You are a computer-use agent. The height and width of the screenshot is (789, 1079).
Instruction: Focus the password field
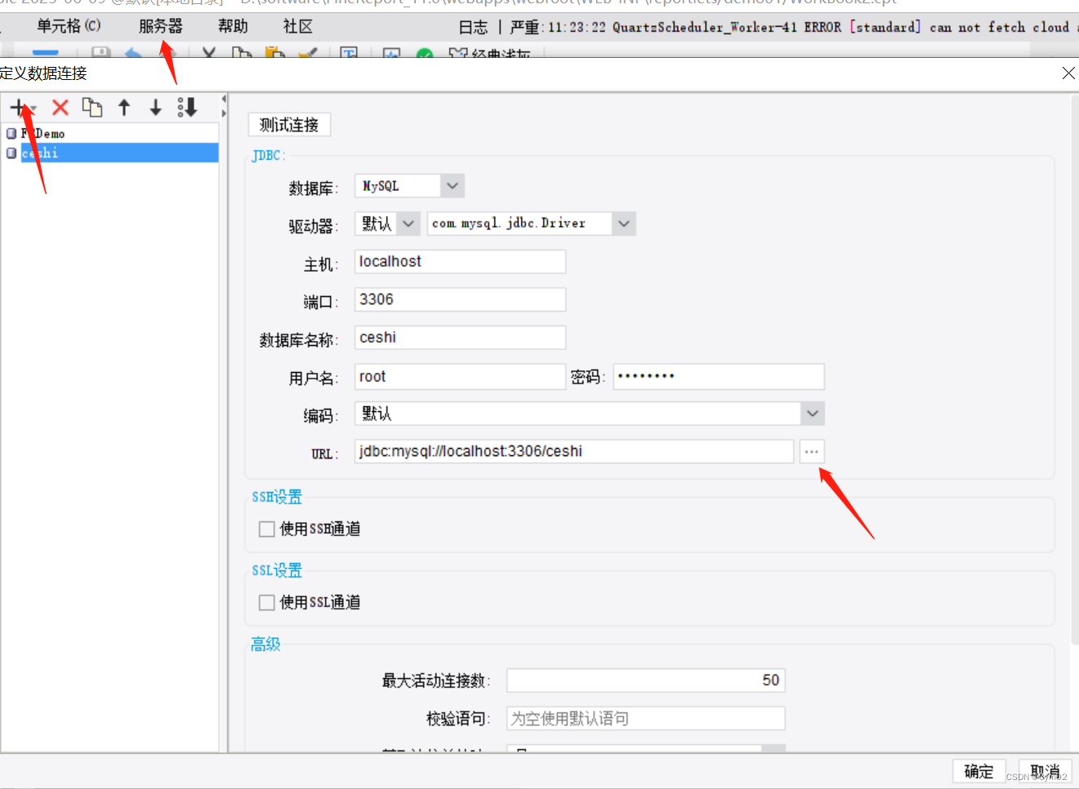click(x=719, y=376)
